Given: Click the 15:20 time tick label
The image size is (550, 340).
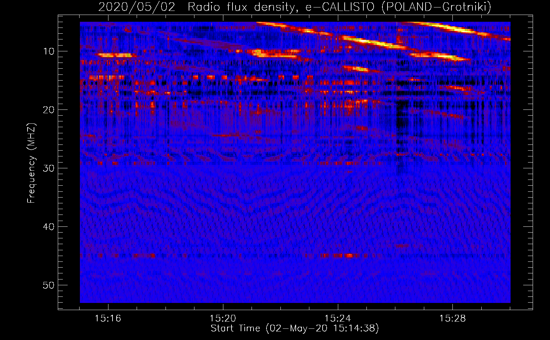Looking at the screenshot, I should [x=223, y=319].
